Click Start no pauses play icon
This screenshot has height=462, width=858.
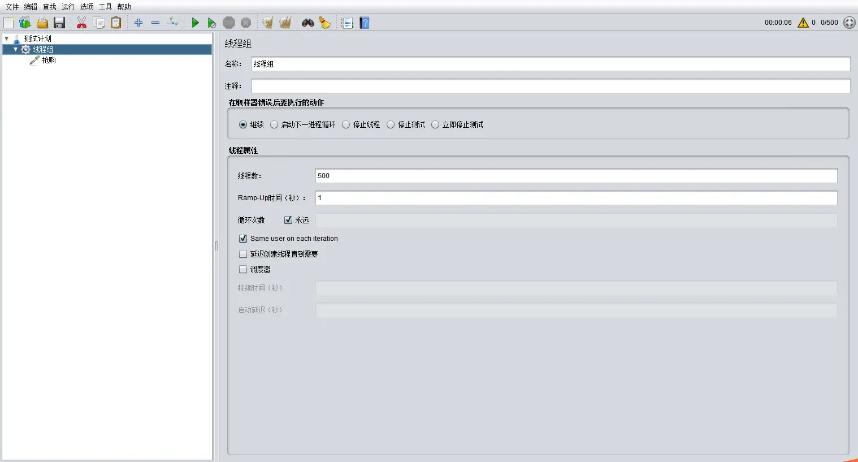point(211,23)
